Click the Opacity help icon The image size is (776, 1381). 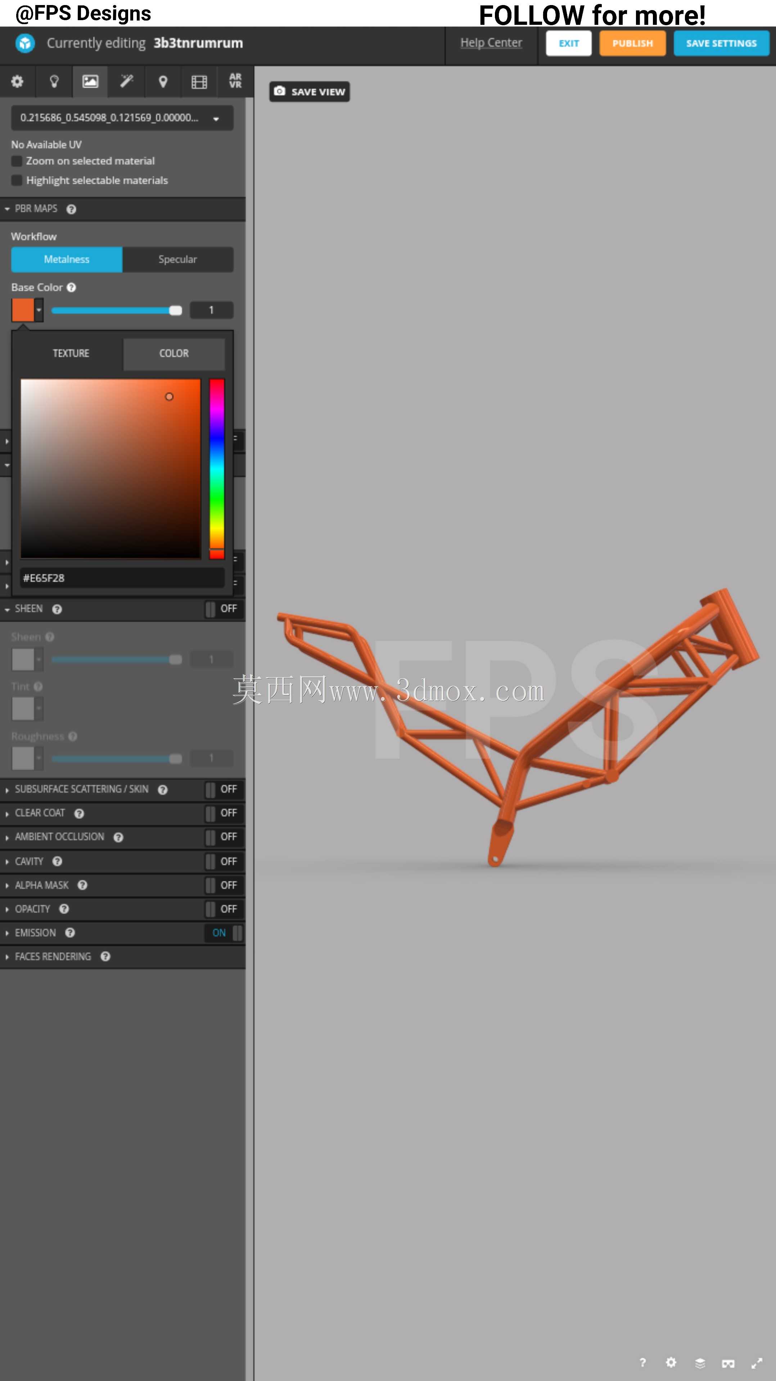pyautogui.click(x=64, y=909)
